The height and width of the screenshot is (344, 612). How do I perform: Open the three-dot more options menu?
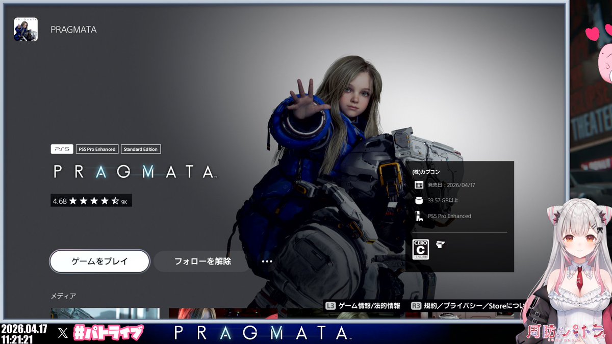(267, 261)
